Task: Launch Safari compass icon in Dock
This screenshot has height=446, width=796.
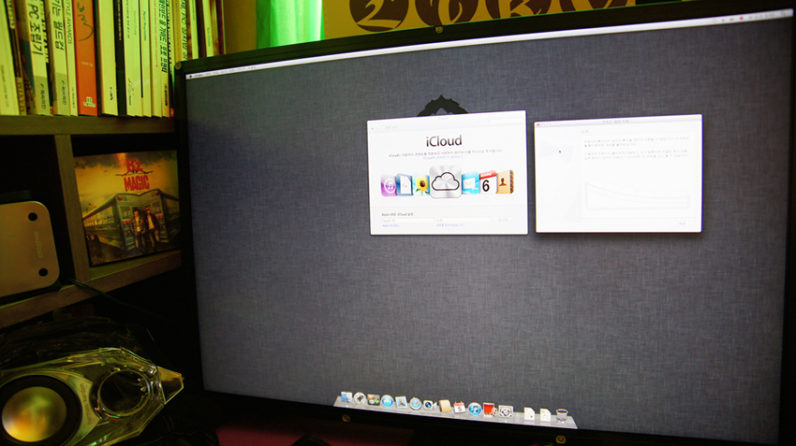Action: coord(416,403)
